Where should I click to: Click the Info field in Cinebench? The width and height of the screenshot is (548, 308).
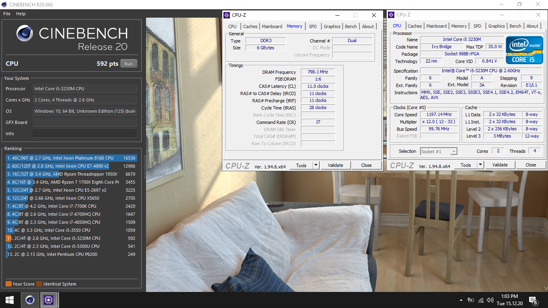[x=85, y=134]
